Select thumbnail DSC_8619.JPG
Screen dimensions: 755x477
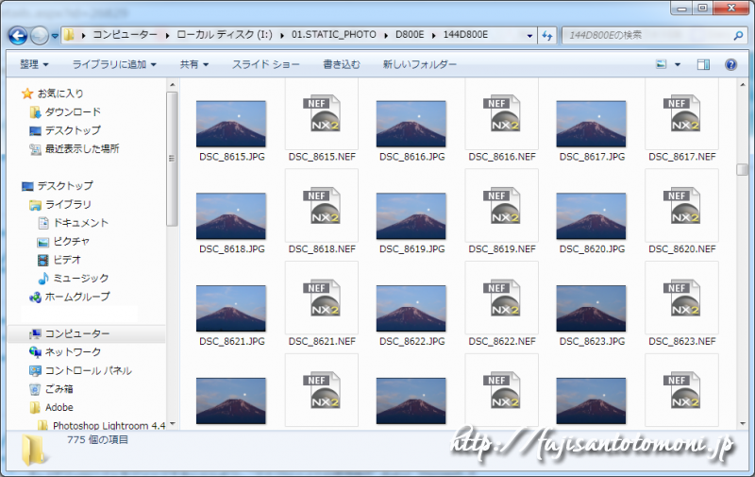click(411, 216)
